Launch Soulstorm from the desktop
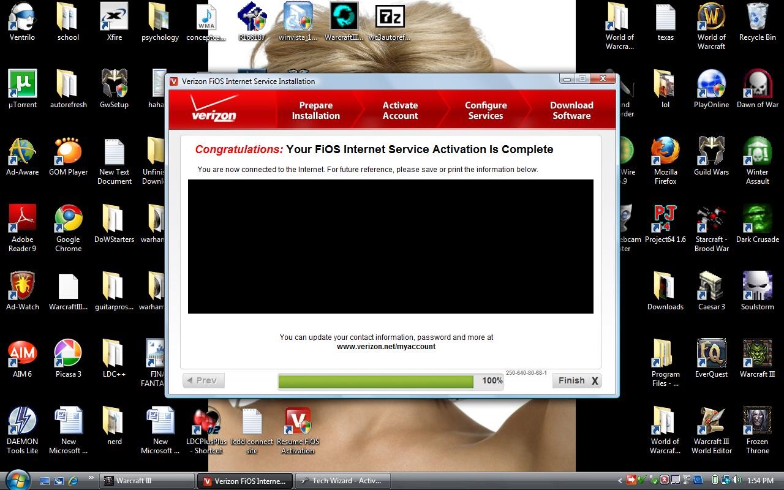784x490 pixels. (x=757, y=292)
